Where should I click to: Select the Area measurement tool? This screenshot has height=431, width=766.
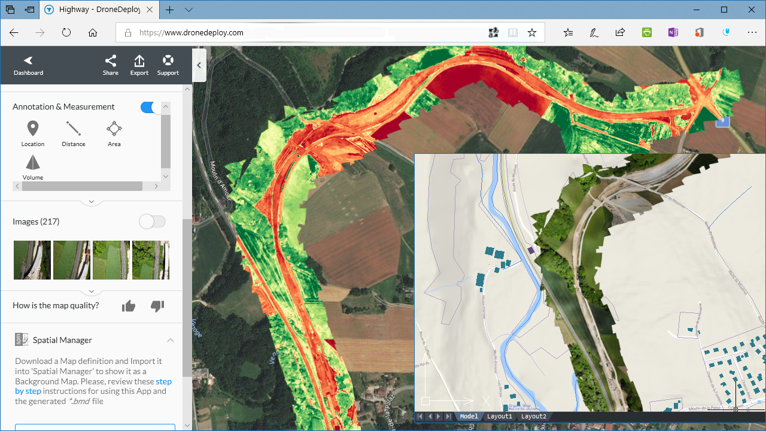pyautogui.click(x=114, y=132)
